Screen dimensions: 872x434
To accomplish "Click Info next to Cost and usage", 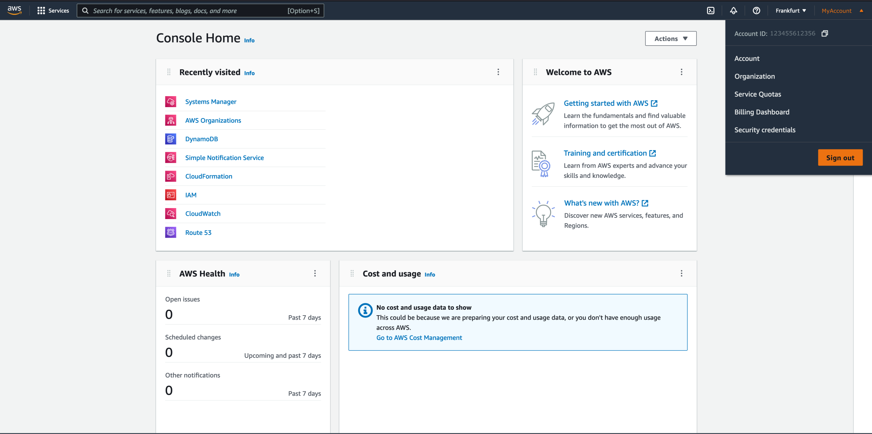I will 430,274.
